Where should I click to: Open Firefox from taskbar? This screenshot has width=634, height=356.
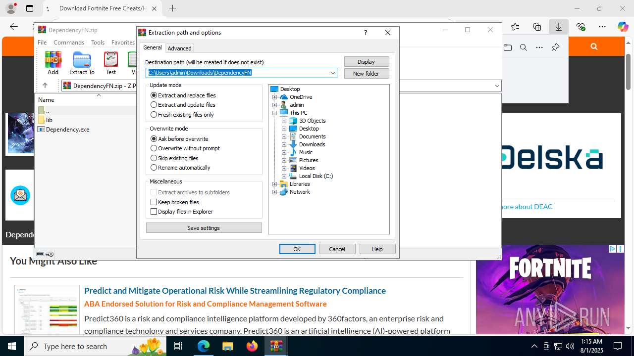(252, 346)
